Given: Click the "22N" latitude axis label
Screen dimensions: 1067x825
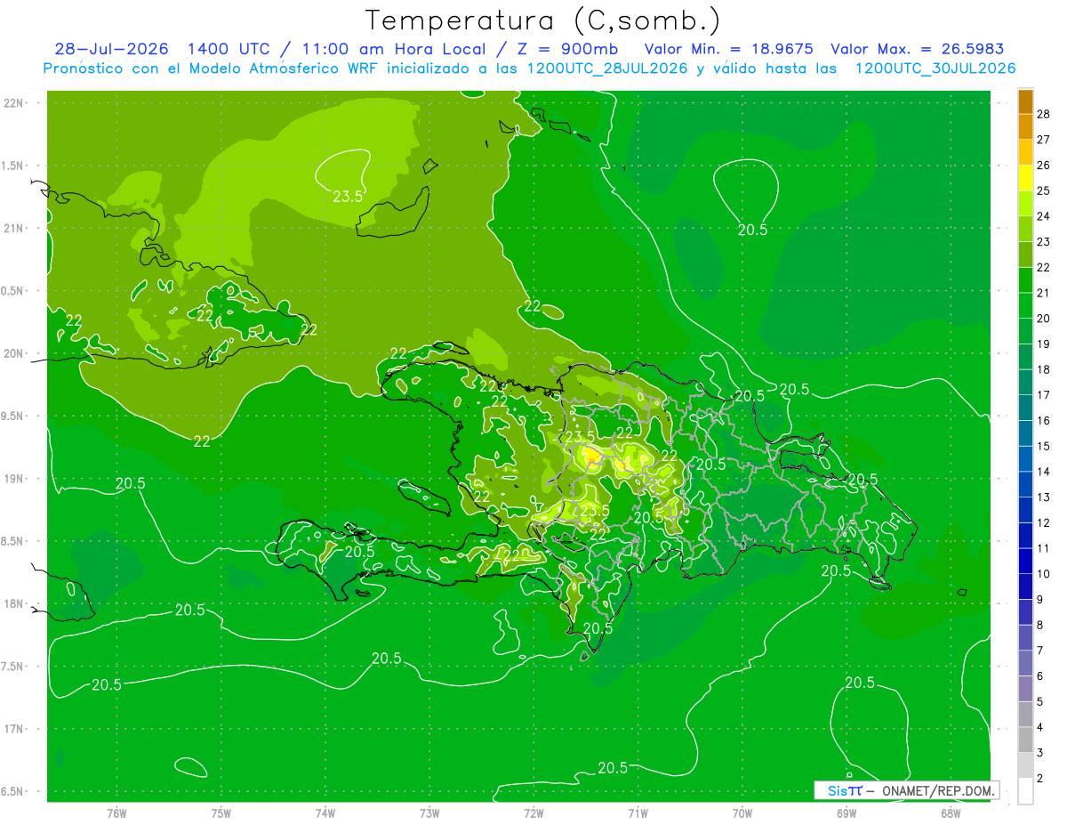Looking at the screenshot, I should (14, 102).
